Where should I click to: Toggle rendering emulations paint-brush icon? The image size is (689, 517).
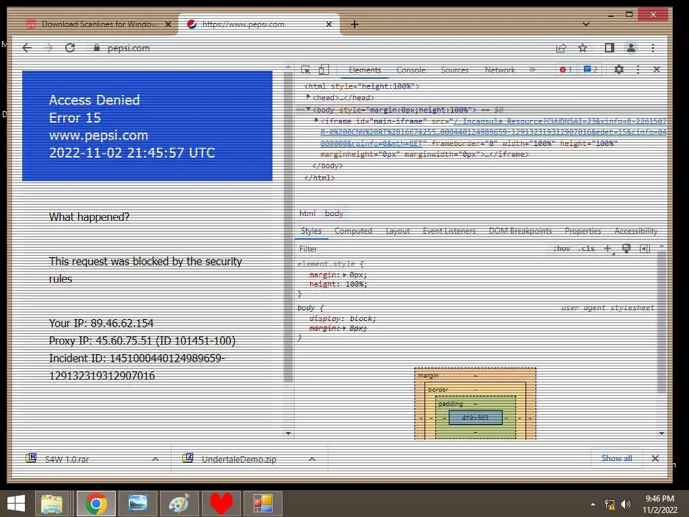point(626,249)
